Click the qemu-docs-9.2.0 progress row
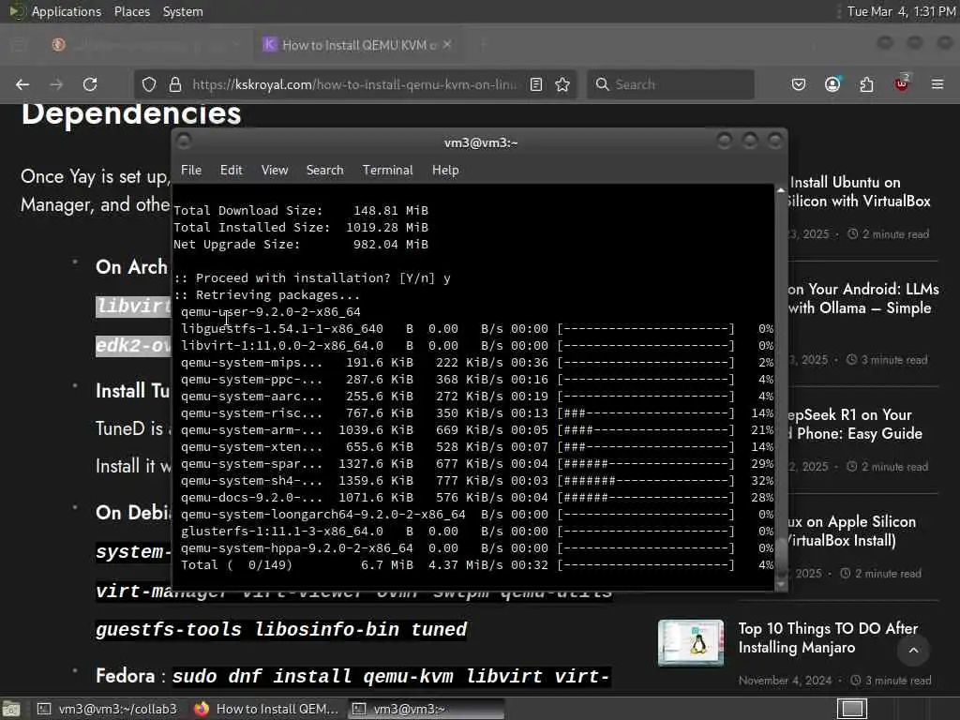Screen dimensions: 960x720 (x=477, y=497)
